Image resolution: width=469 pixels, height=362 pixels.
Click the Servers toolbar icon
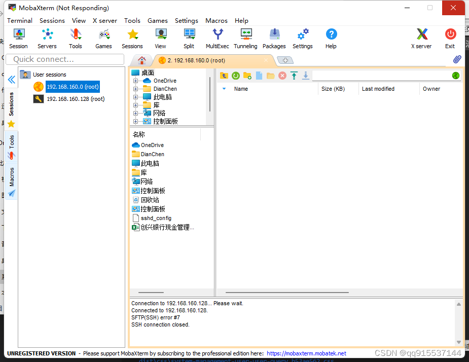click(47, 39)
